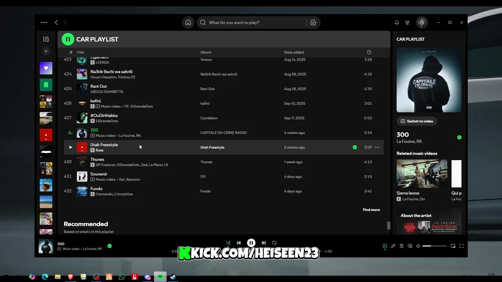Open the beach photo playlist tile in sidebar
502x282 pixels.
click(46, 202)
